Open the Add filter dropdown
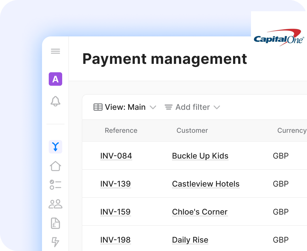 (x=192, y=107)
